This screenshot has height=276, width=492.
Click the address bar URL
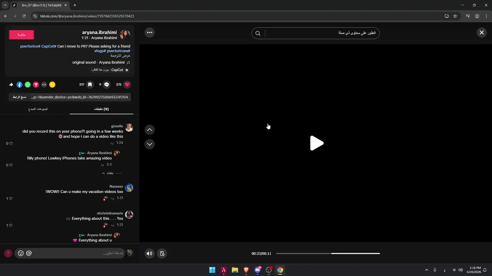pyautogui.click(x=87, y=16)
